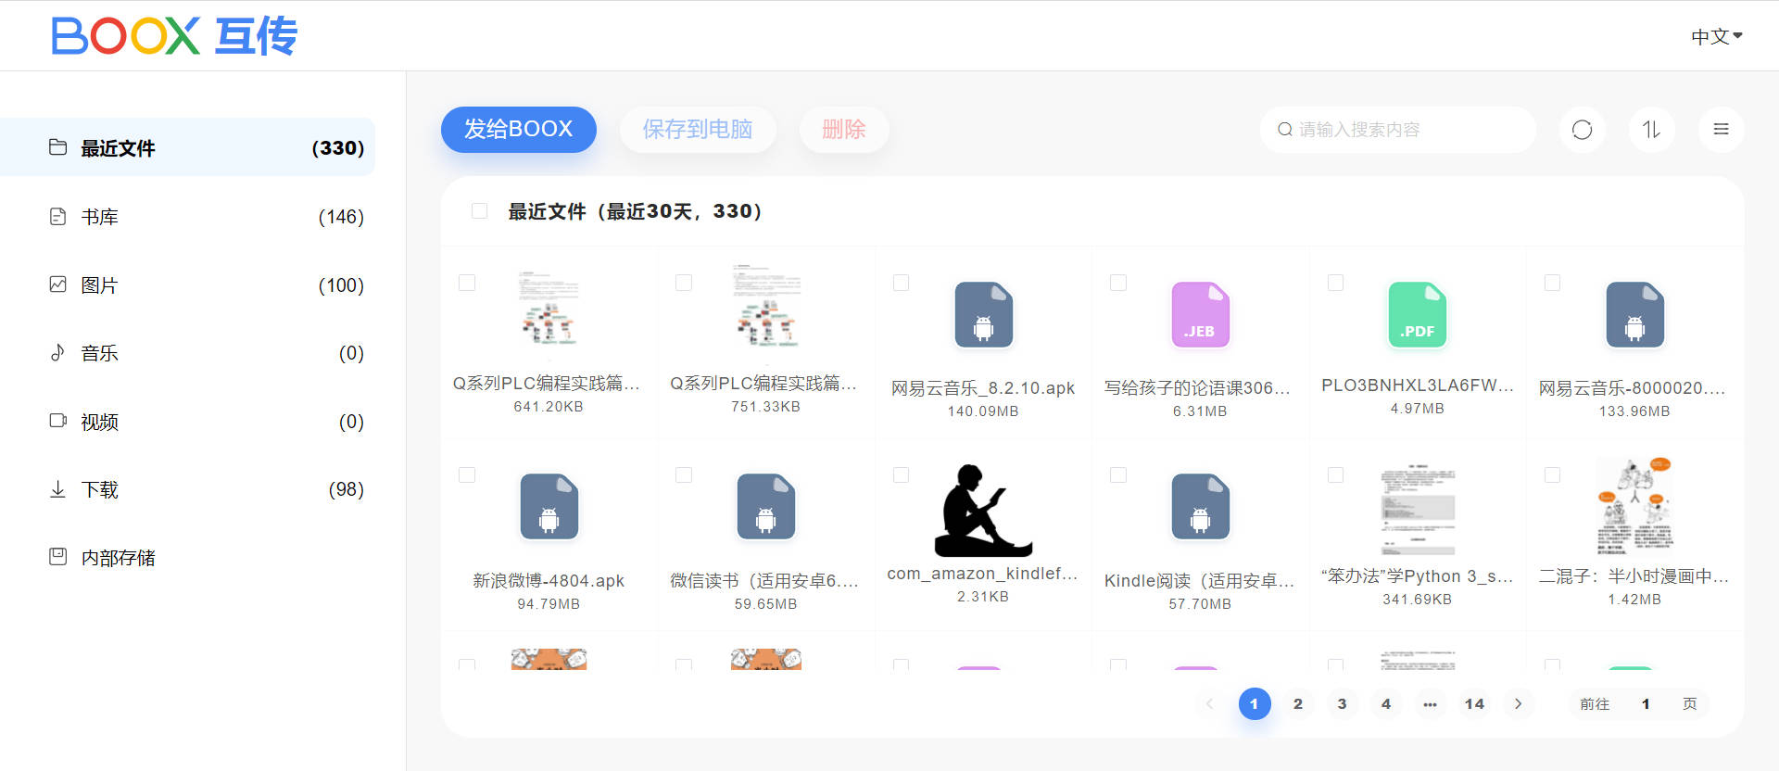
Task: Click the 发给BOOX button
Action: [x=518, y=130]
